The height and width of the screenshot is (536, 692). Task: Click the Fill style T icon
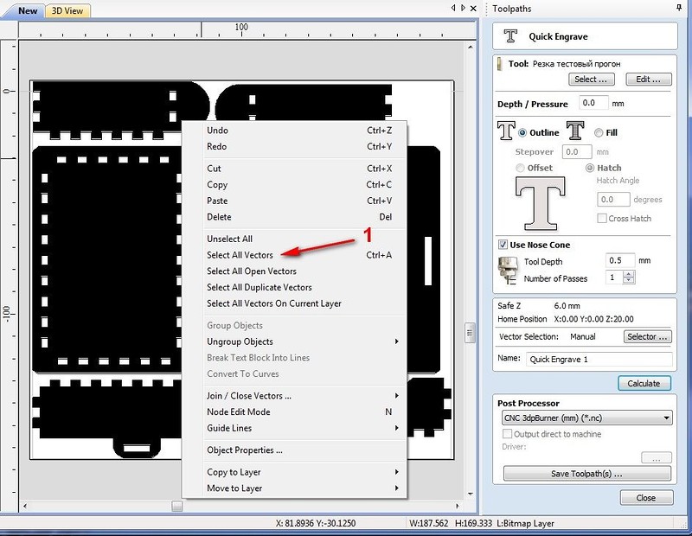tap(575, 131)
